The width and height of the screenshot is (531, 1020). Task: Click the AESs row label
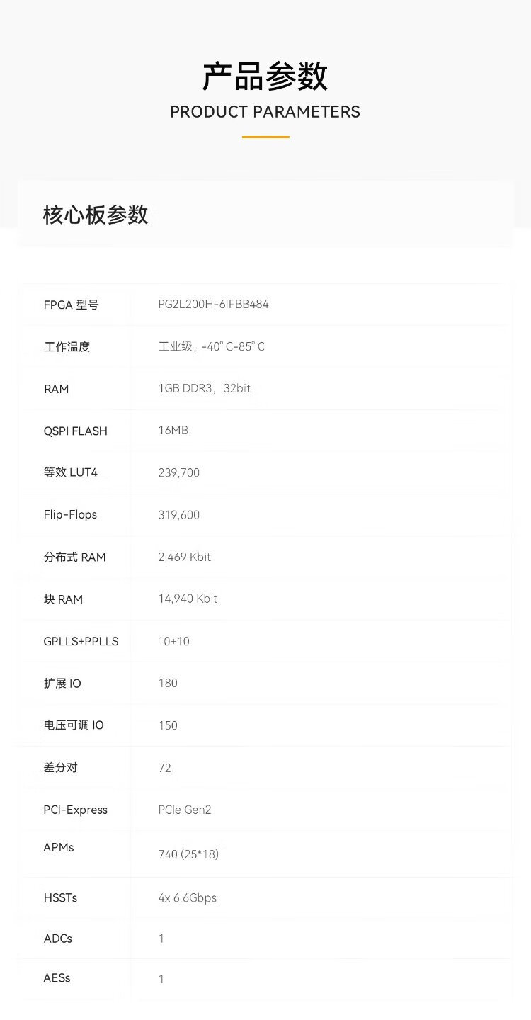click(57, 978)
